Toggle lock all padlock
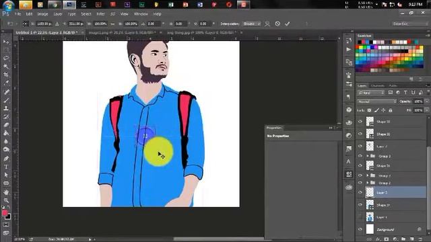The width and height of the screenshot is (431, 242). pos(391,110)
